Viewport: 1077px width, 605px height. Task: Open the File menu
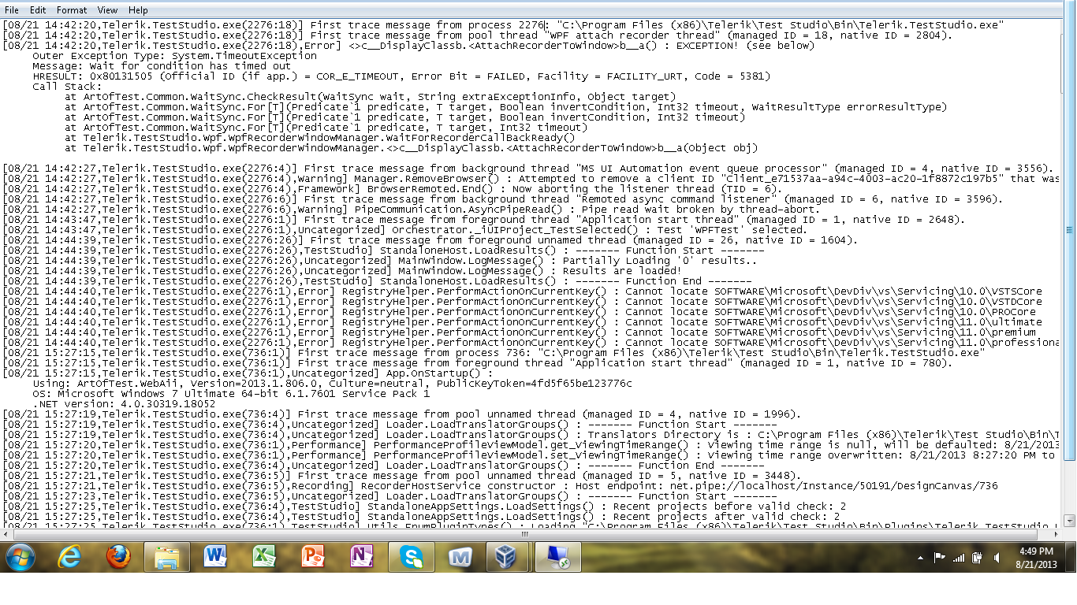pos(12,10)
